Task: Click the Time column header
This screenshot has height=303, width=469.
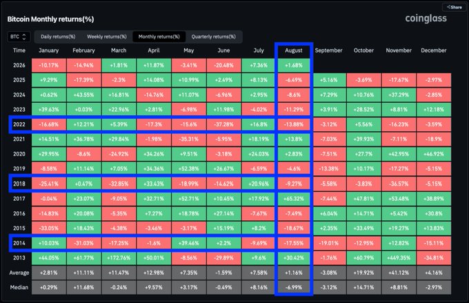Action: 19,50
